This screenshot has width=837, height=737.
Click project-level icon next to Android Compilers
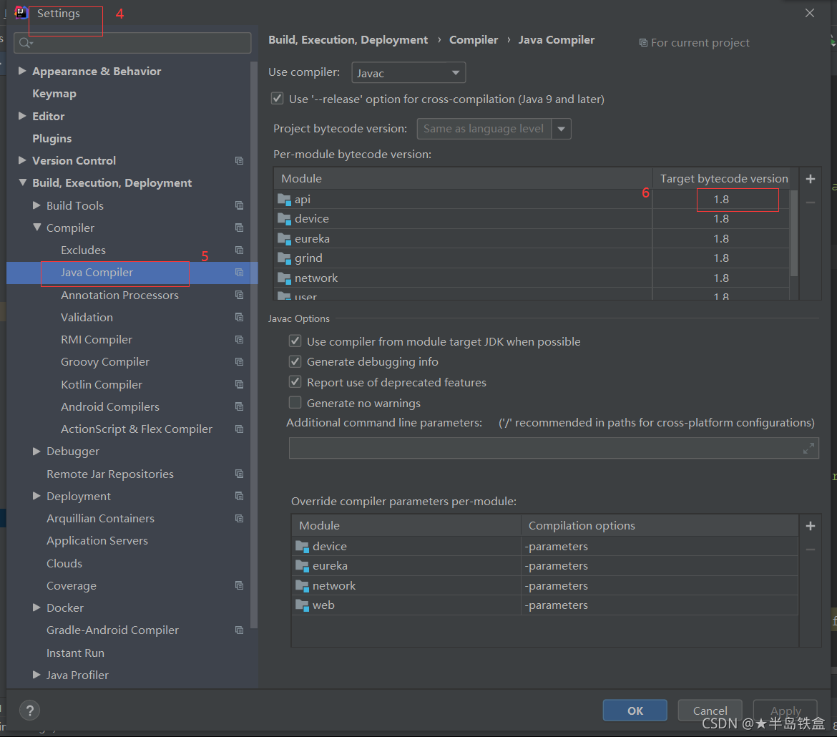pyautogui.click(x=239, y=407)
